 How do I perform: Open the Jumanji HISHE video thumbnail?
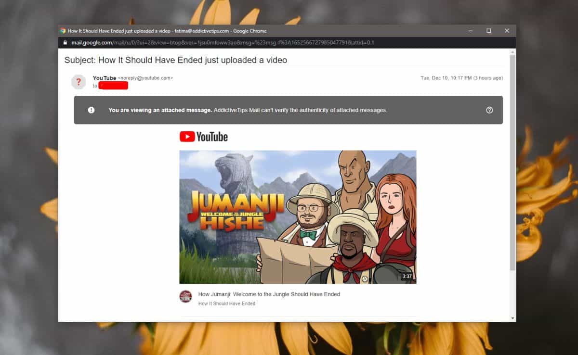pos(298,217)
